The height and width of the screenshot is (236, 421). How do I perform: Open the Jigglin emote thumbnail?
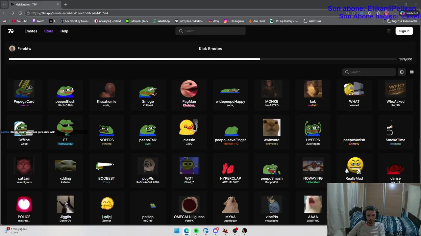(x=65, y=204)
